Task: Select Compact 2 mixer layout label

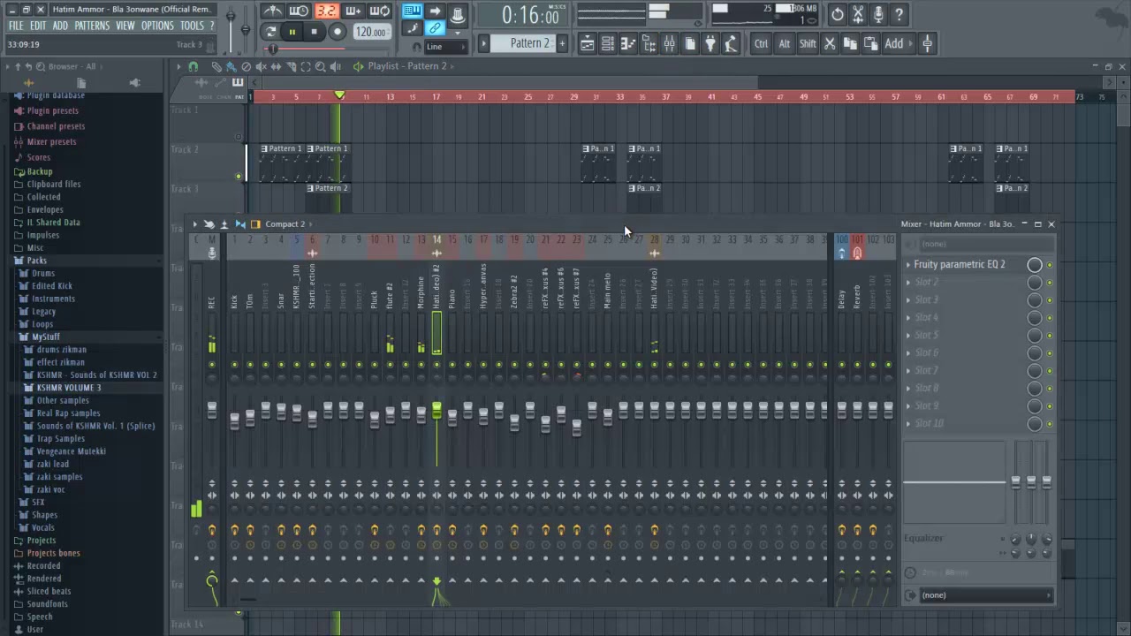Action: [x=285, y=224]
